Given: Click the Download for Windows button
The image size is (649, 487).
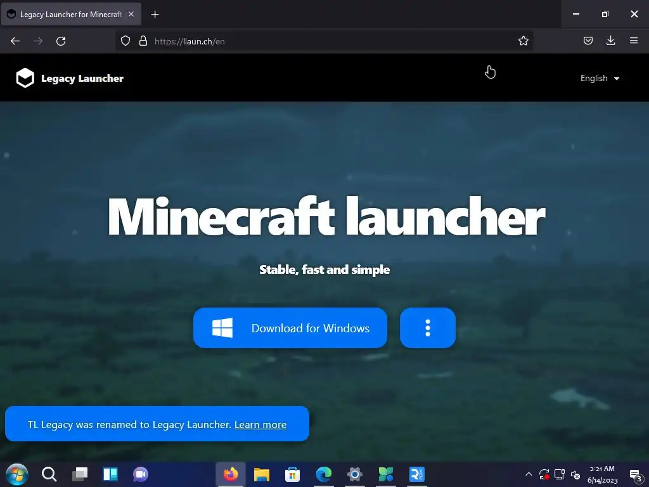Looking at the screenshot, I should (x=290, y=328).
